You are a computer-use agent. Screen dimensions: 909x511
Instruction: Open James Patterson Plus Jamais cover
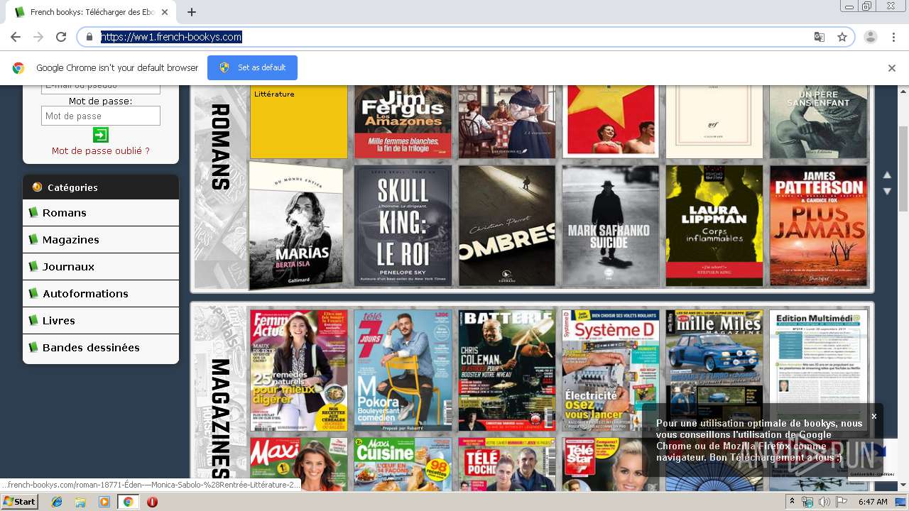(x=819, y=226)
